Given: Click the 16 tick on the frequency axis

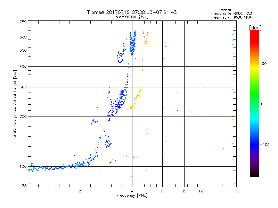Looking at the screenshot, I should coord(235,191).
